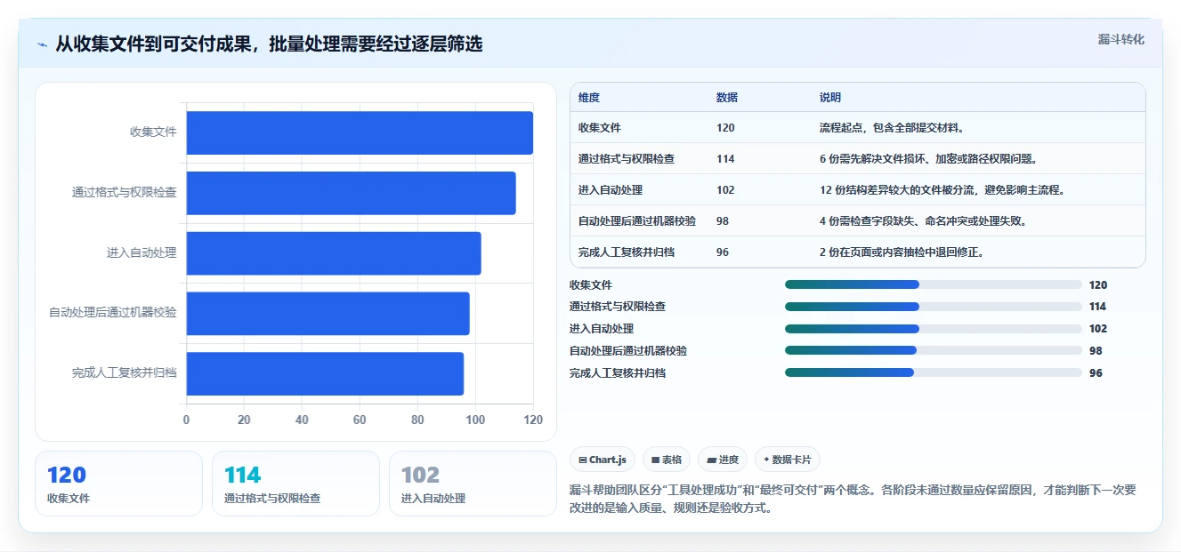Click the x-axis tick label 60

tap(360, 420)
